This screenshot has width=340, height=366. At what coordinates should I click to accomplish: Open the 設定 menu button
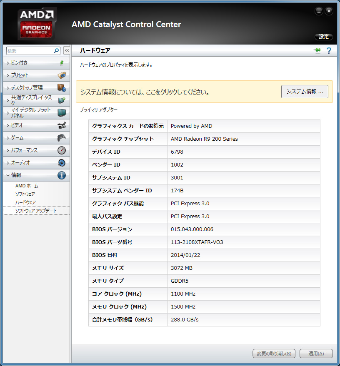(x=323, y=37)
